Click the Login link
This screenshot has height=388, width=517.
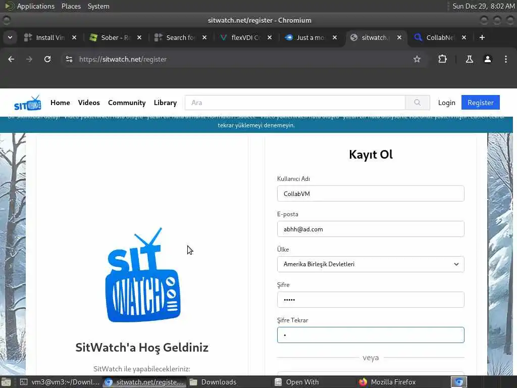click(x=446, y=103)
